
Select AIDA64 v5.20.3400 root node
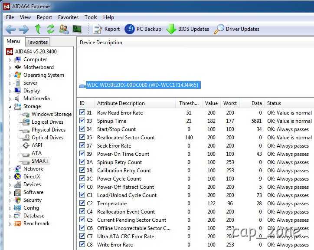(x=36, y=52)
